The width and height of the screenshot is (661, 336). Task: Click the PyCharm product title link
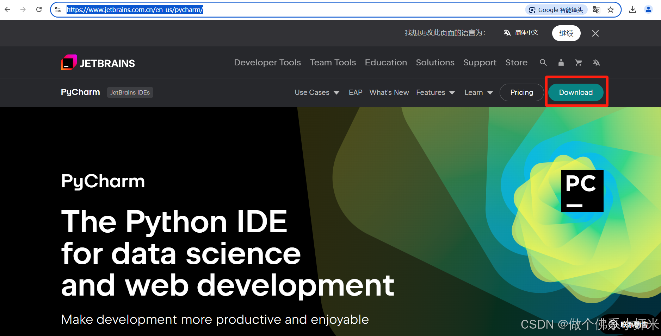pos(80,92)
